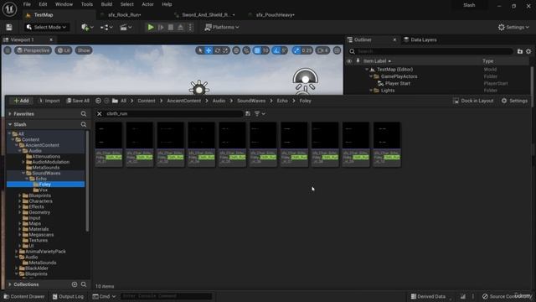The width and height of the screenshot is (536, 302).
Task: Click the Add button in Content Drawer
Action: coord(21,101)
